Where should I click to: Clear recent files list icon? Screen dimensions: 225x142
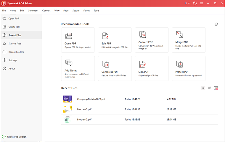coord(216,88)
